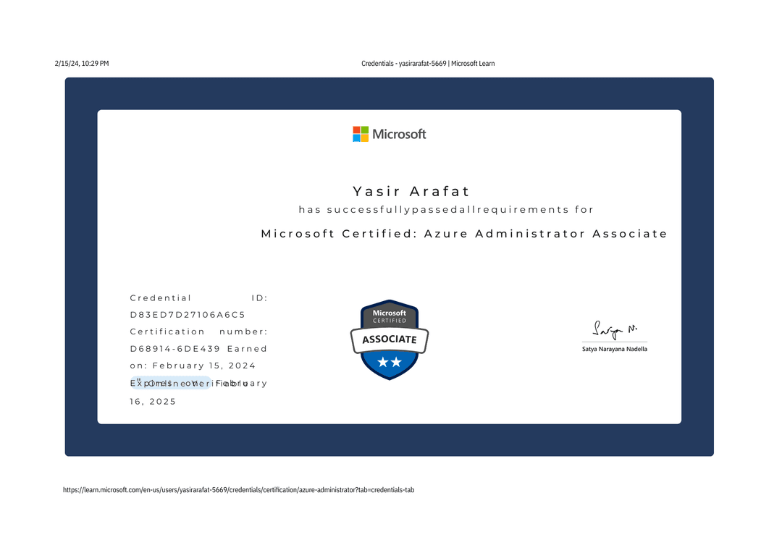
Task: Click the ASSOCIATE banner on the badge
Action: (x=390, y=339)
